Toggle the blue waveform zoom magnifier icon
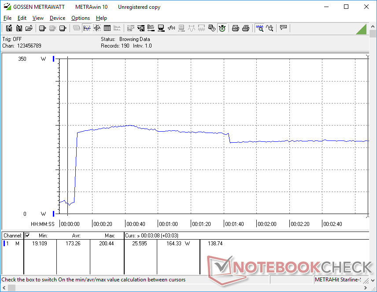Screen dimensions: 377x292 (259, 28)
